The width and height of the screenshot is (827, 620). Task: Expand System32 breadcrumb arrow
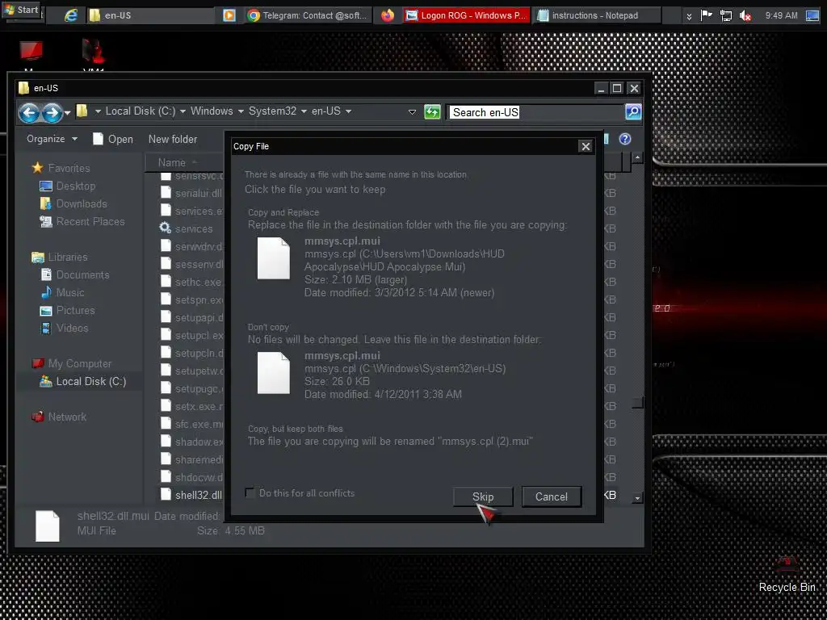coord(304,111)
